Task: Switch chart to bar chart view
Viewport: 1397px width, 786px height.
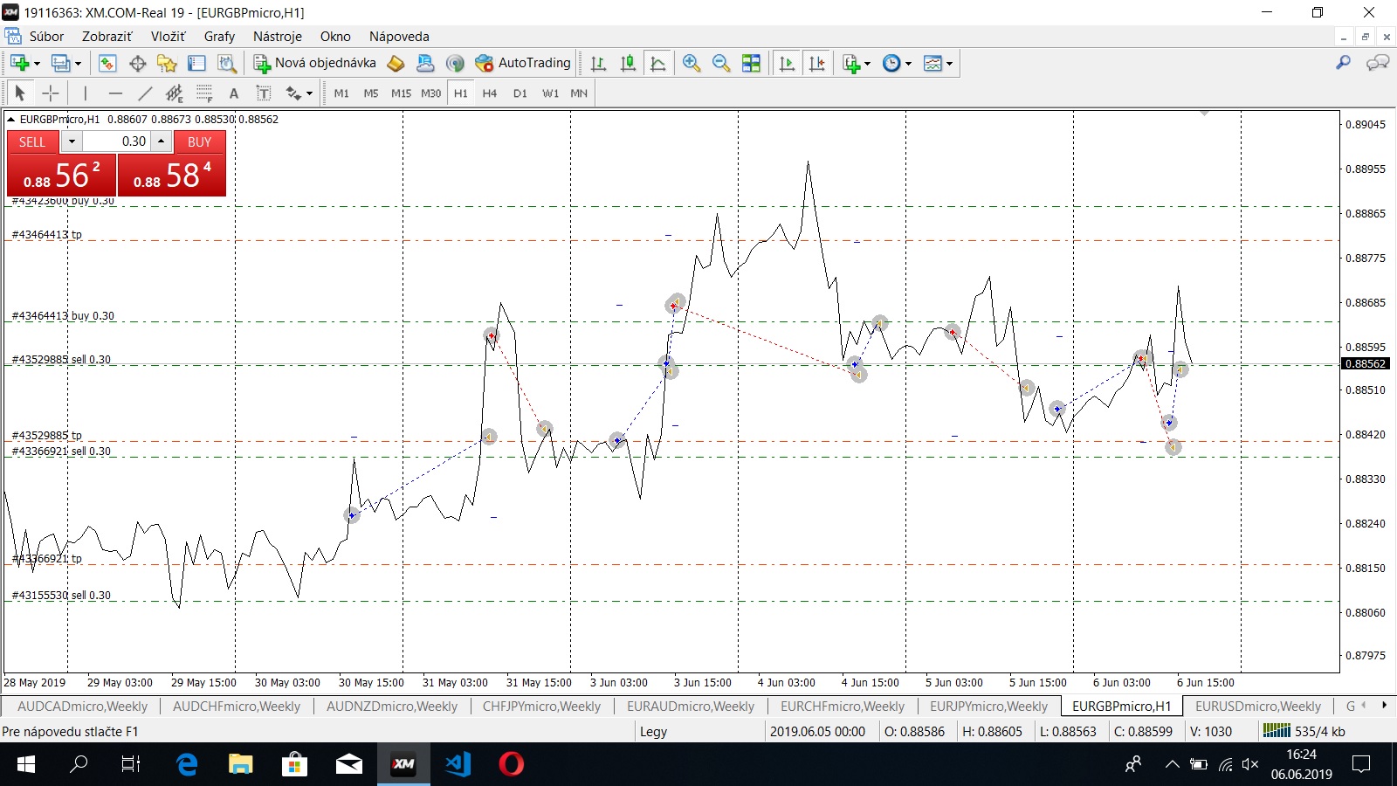Action: point(598,63)
